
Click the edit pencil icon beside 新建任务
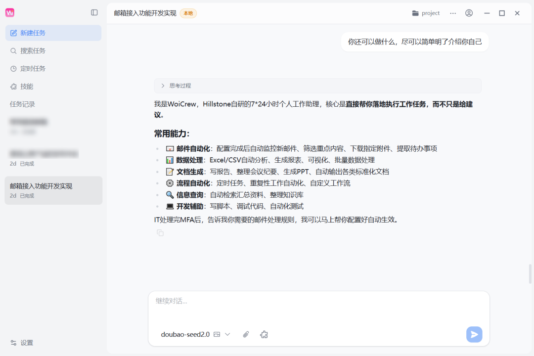pyautogui.click(x=13, y=33)
